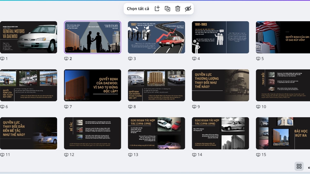Viewport: 310px width, 174px height.
Task: Select slide 9 'Quyền lực thương lượng' thumbnail
Action: [220, 85]
